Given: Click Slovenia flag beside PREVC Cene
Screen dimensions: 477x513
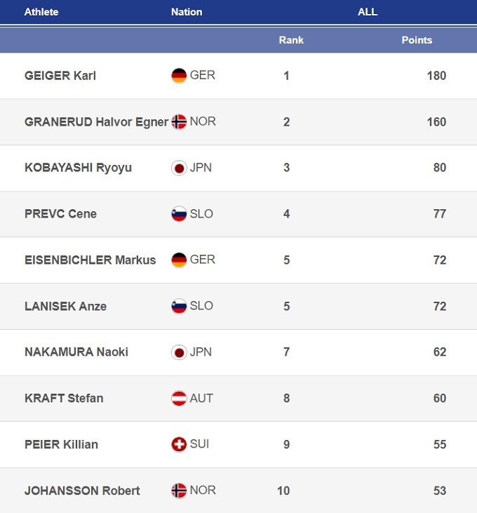Looking at the screenshot, I should 179,213.
